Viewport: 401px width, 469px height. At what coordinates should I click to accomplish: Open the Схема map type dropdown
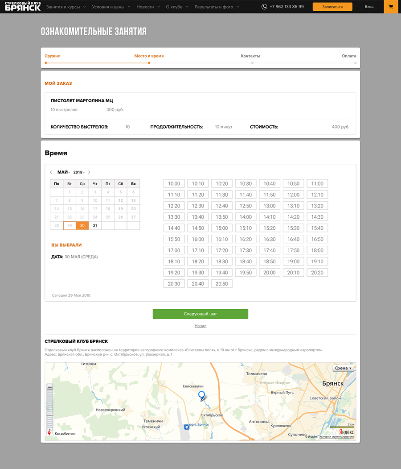344,368
